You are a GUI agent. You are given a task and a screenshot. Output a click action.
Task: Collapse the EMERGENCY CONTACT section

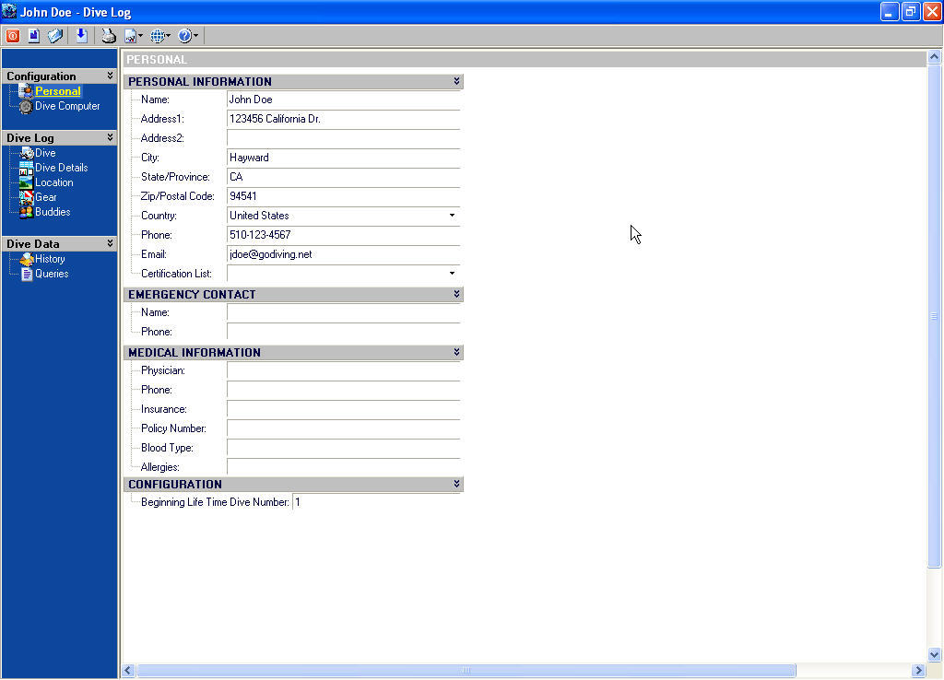pyautogui.click(x=456, y=294)
